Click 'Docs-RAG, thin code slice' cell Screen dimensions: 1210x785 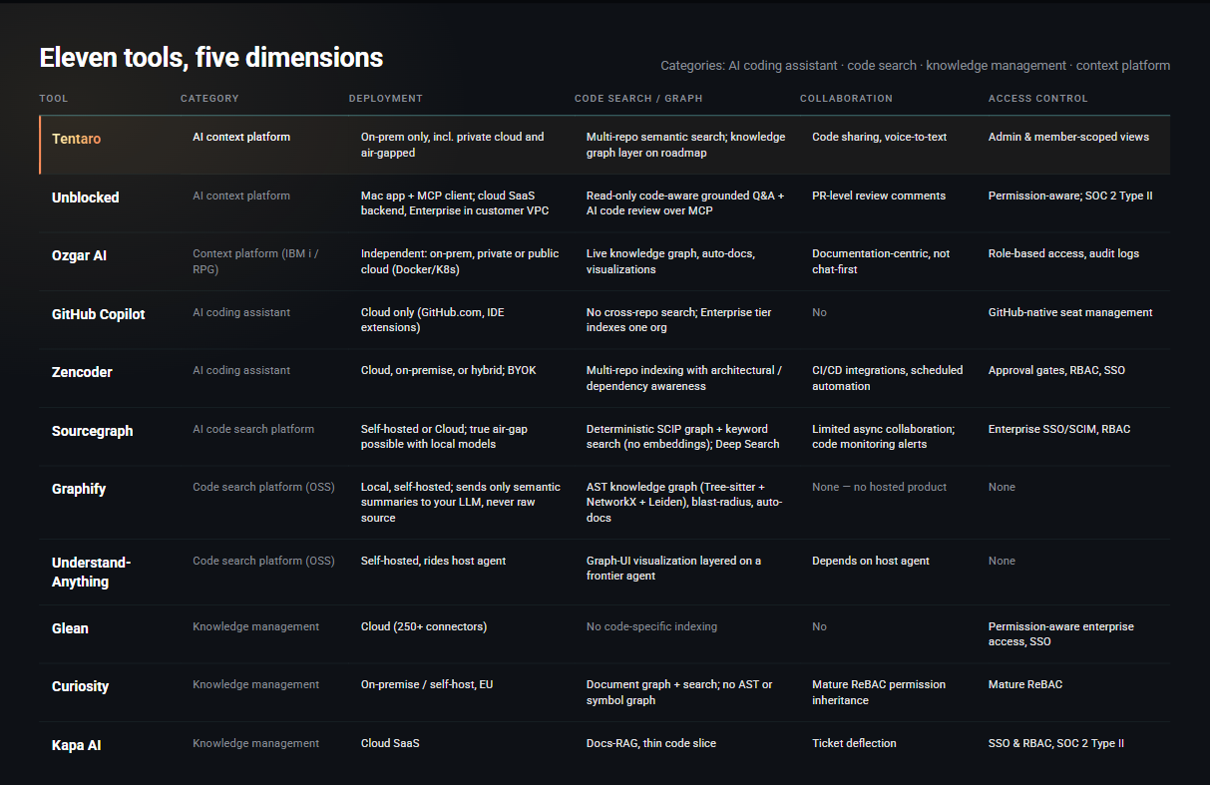click(x=651, y=743)
